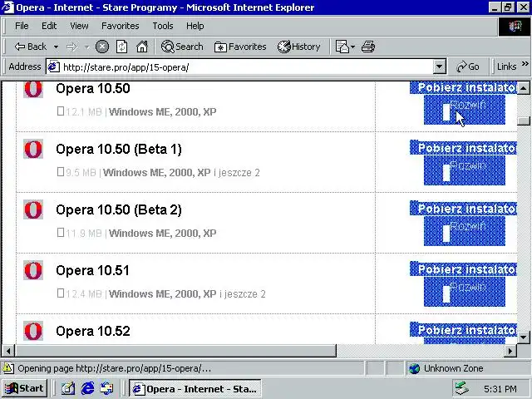Open the Opera 10.51 title link
Screen dimensions: 532x399
92,270
